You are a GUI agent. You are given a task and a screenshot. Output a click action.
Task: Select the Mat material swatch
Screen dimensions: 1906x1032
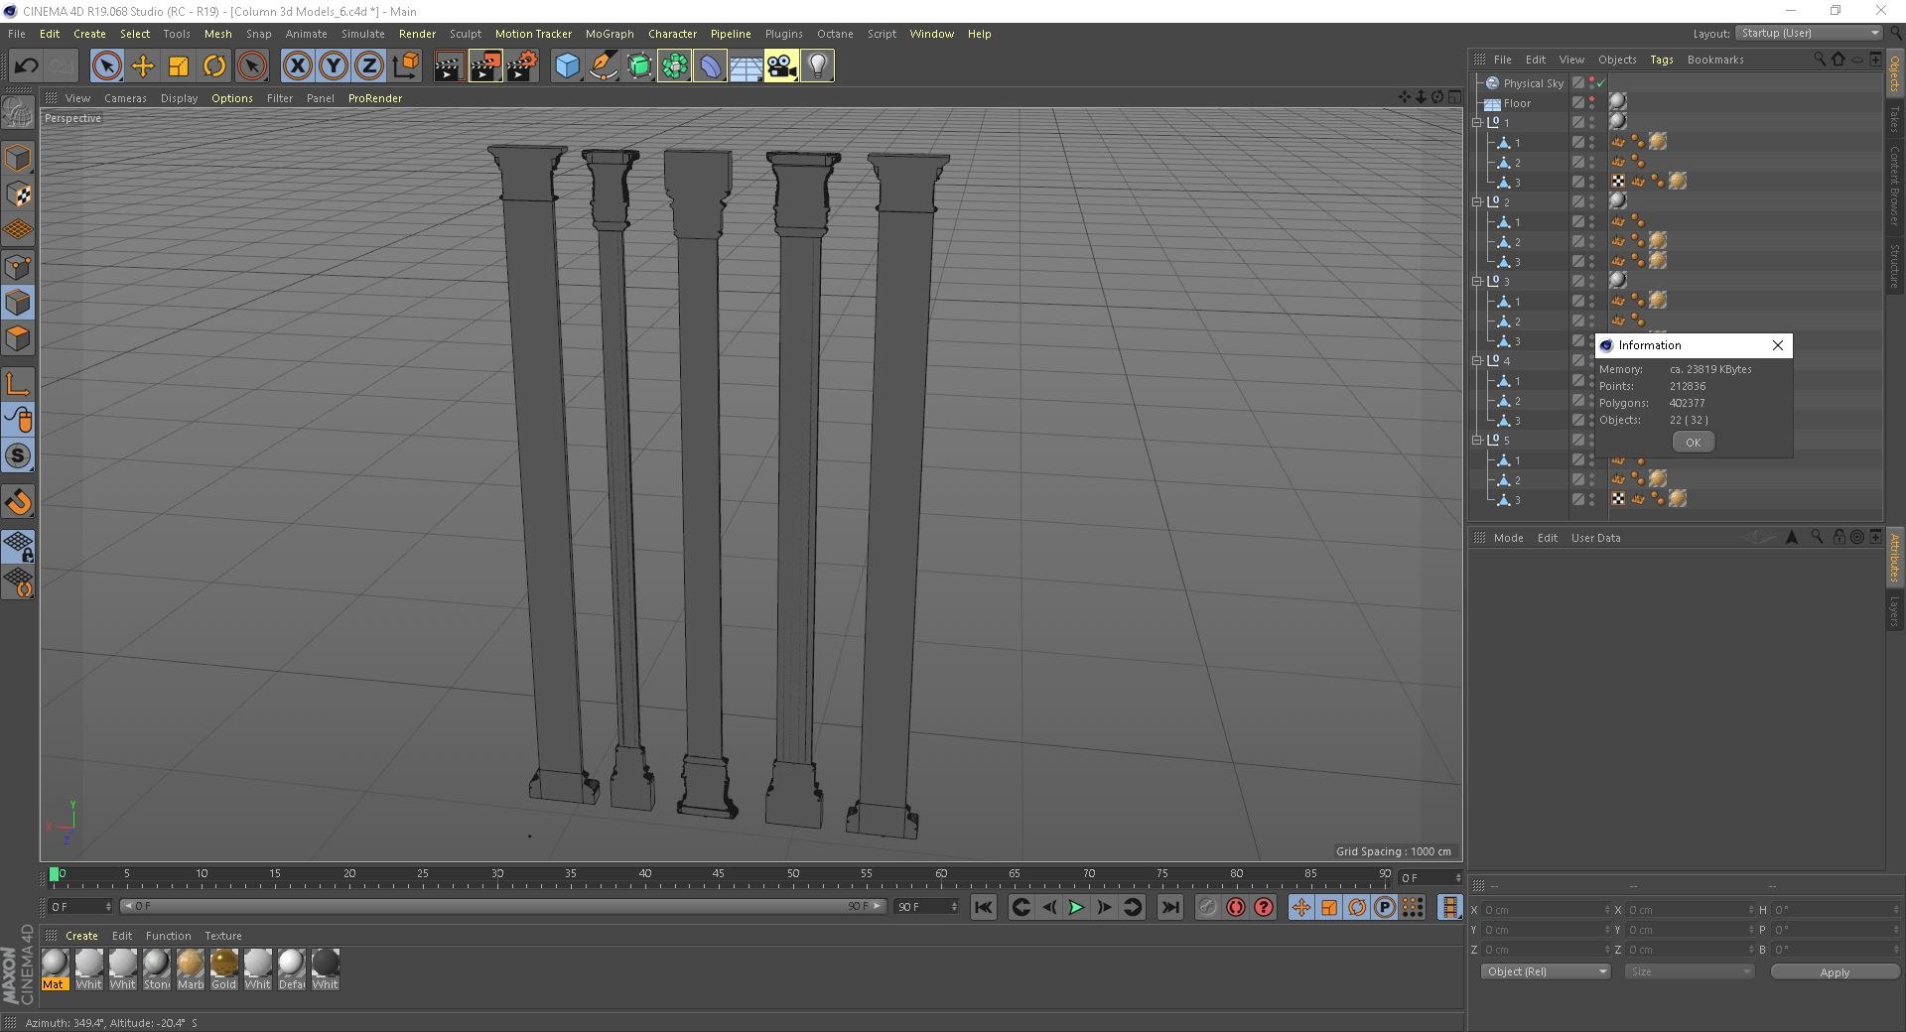[x=55, y=968]
